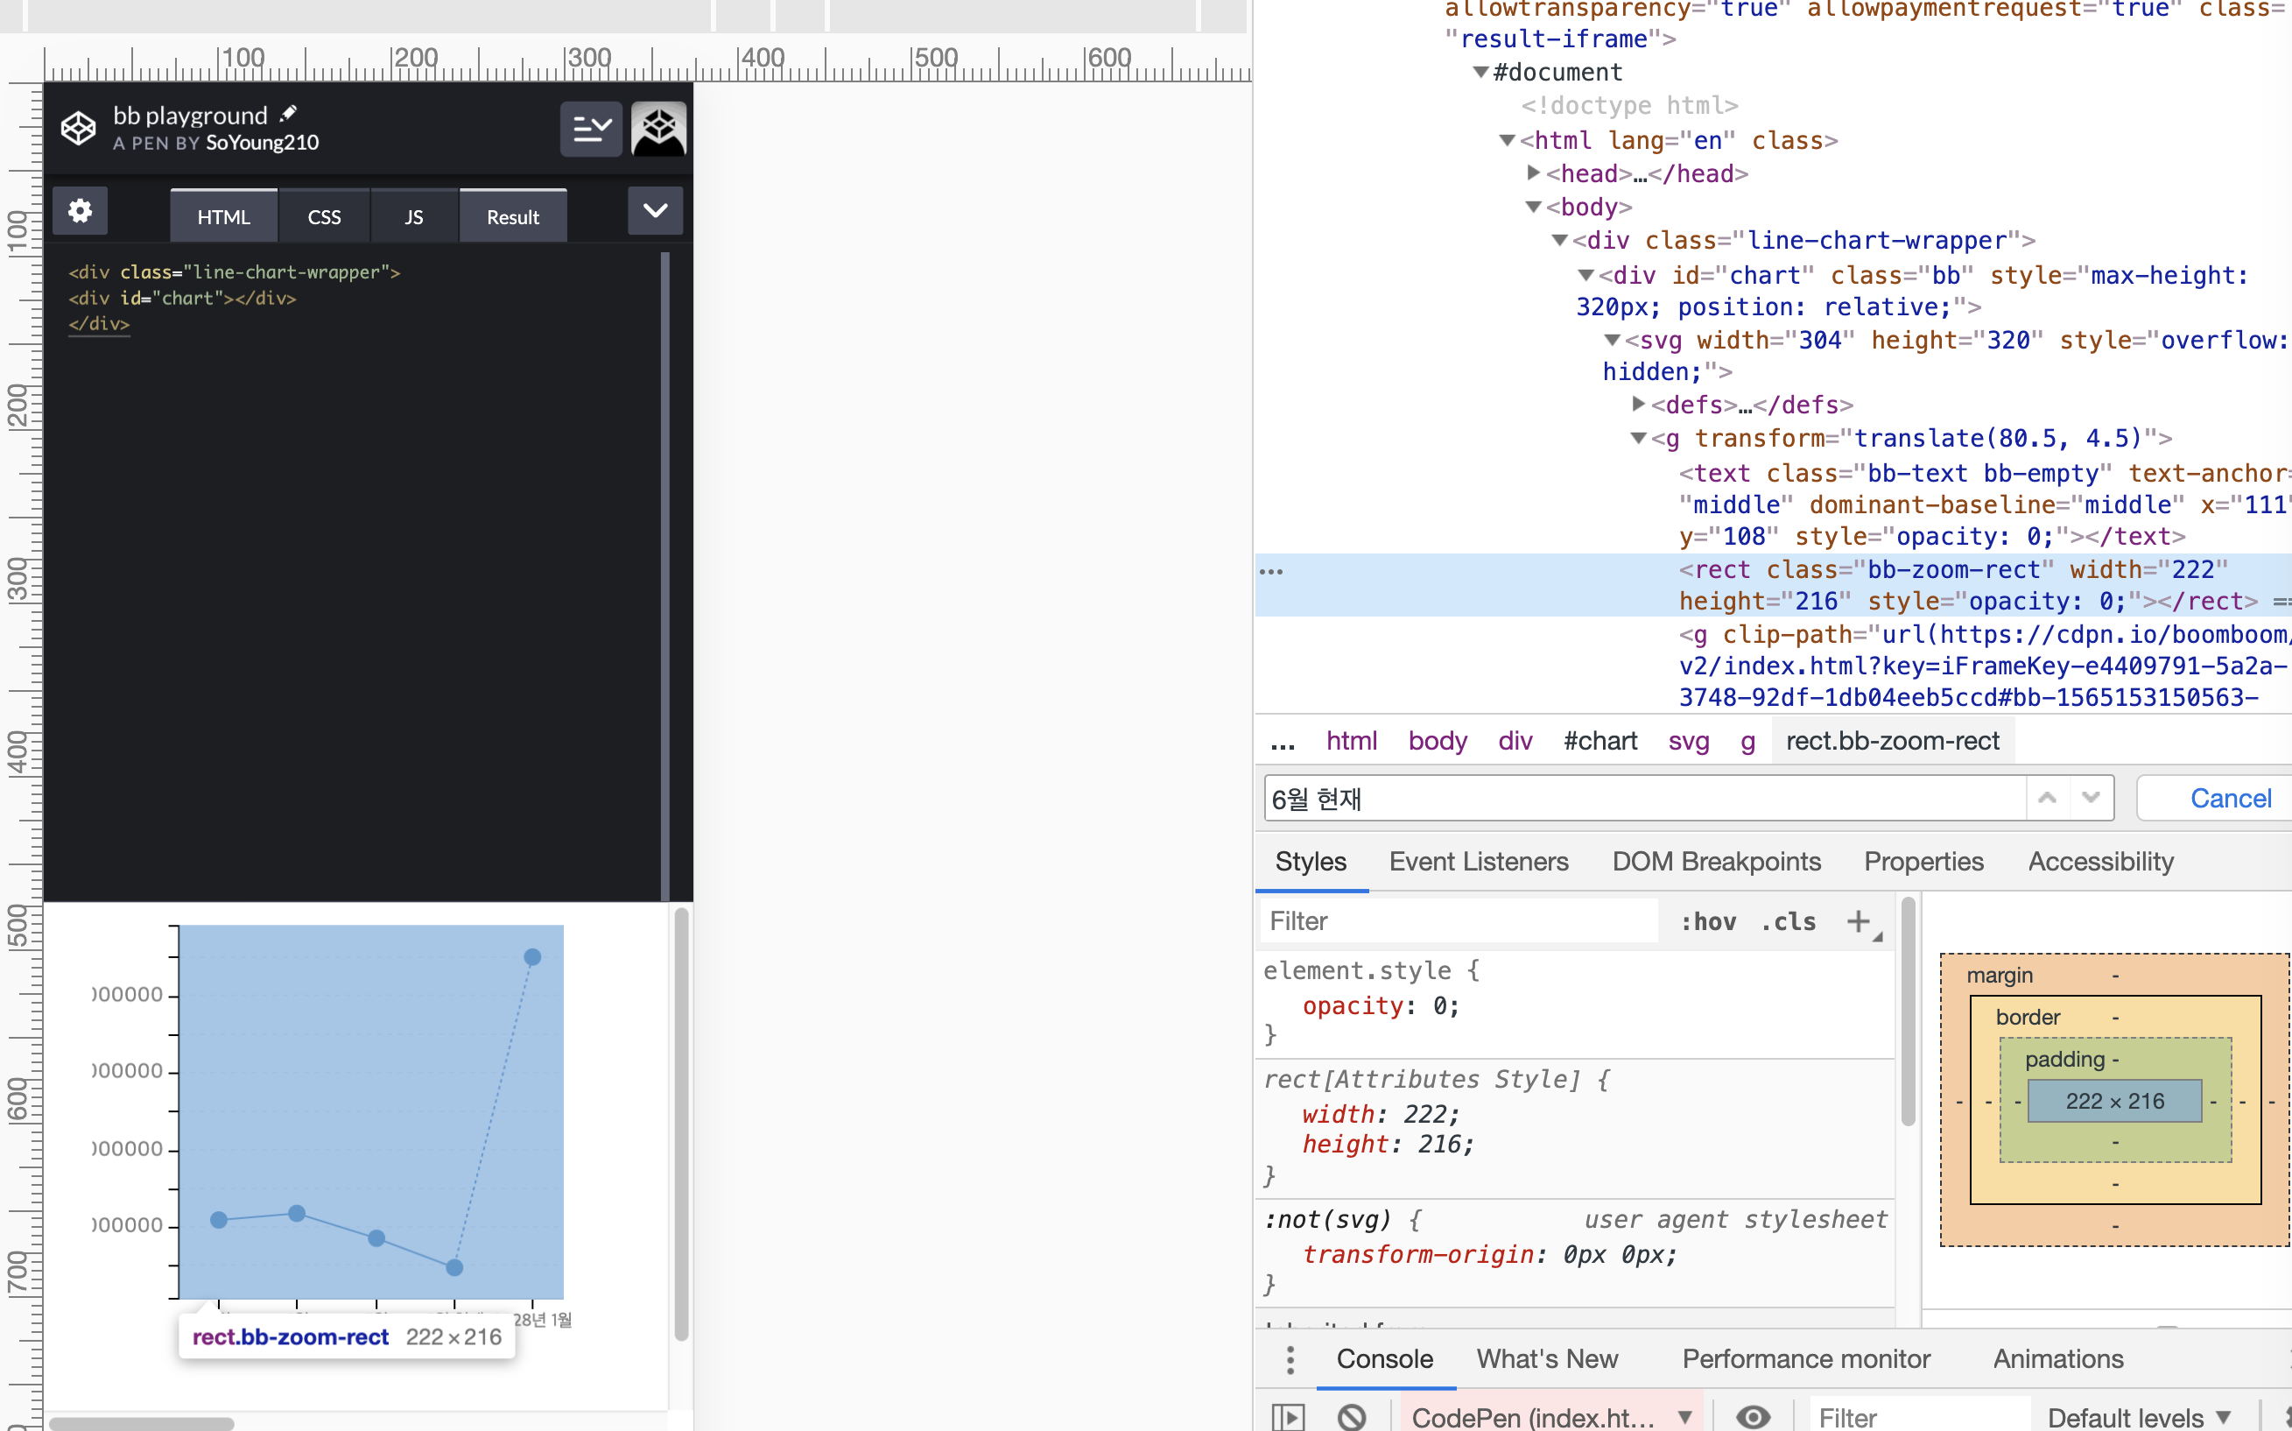Collapse the editor panel with the chevron
Image resolution: width=2292 pixels, height=1431 pixels.
tap(656, 210)
